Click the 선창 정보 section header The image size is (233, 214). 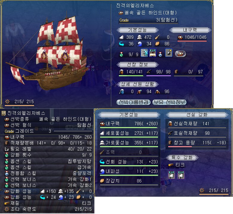point(138,64)
